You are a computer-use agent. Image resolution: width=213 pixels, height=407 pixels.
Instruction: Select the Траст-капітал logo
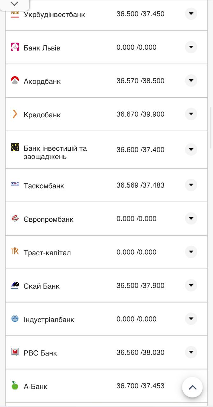pos(14,252)
